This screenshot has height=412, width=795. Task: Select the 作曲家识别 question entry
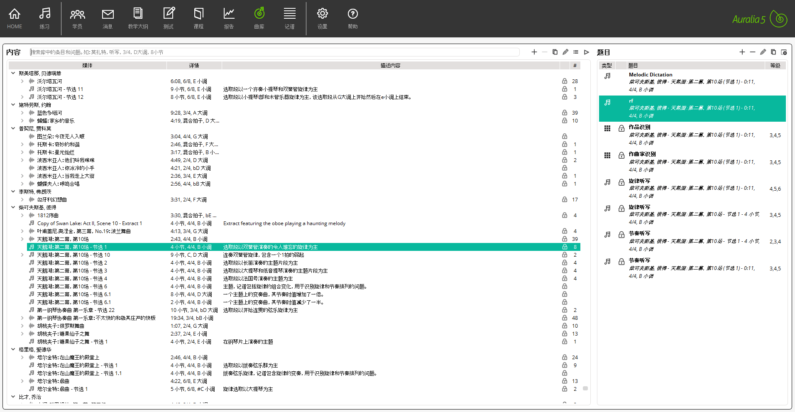point(692,162)
